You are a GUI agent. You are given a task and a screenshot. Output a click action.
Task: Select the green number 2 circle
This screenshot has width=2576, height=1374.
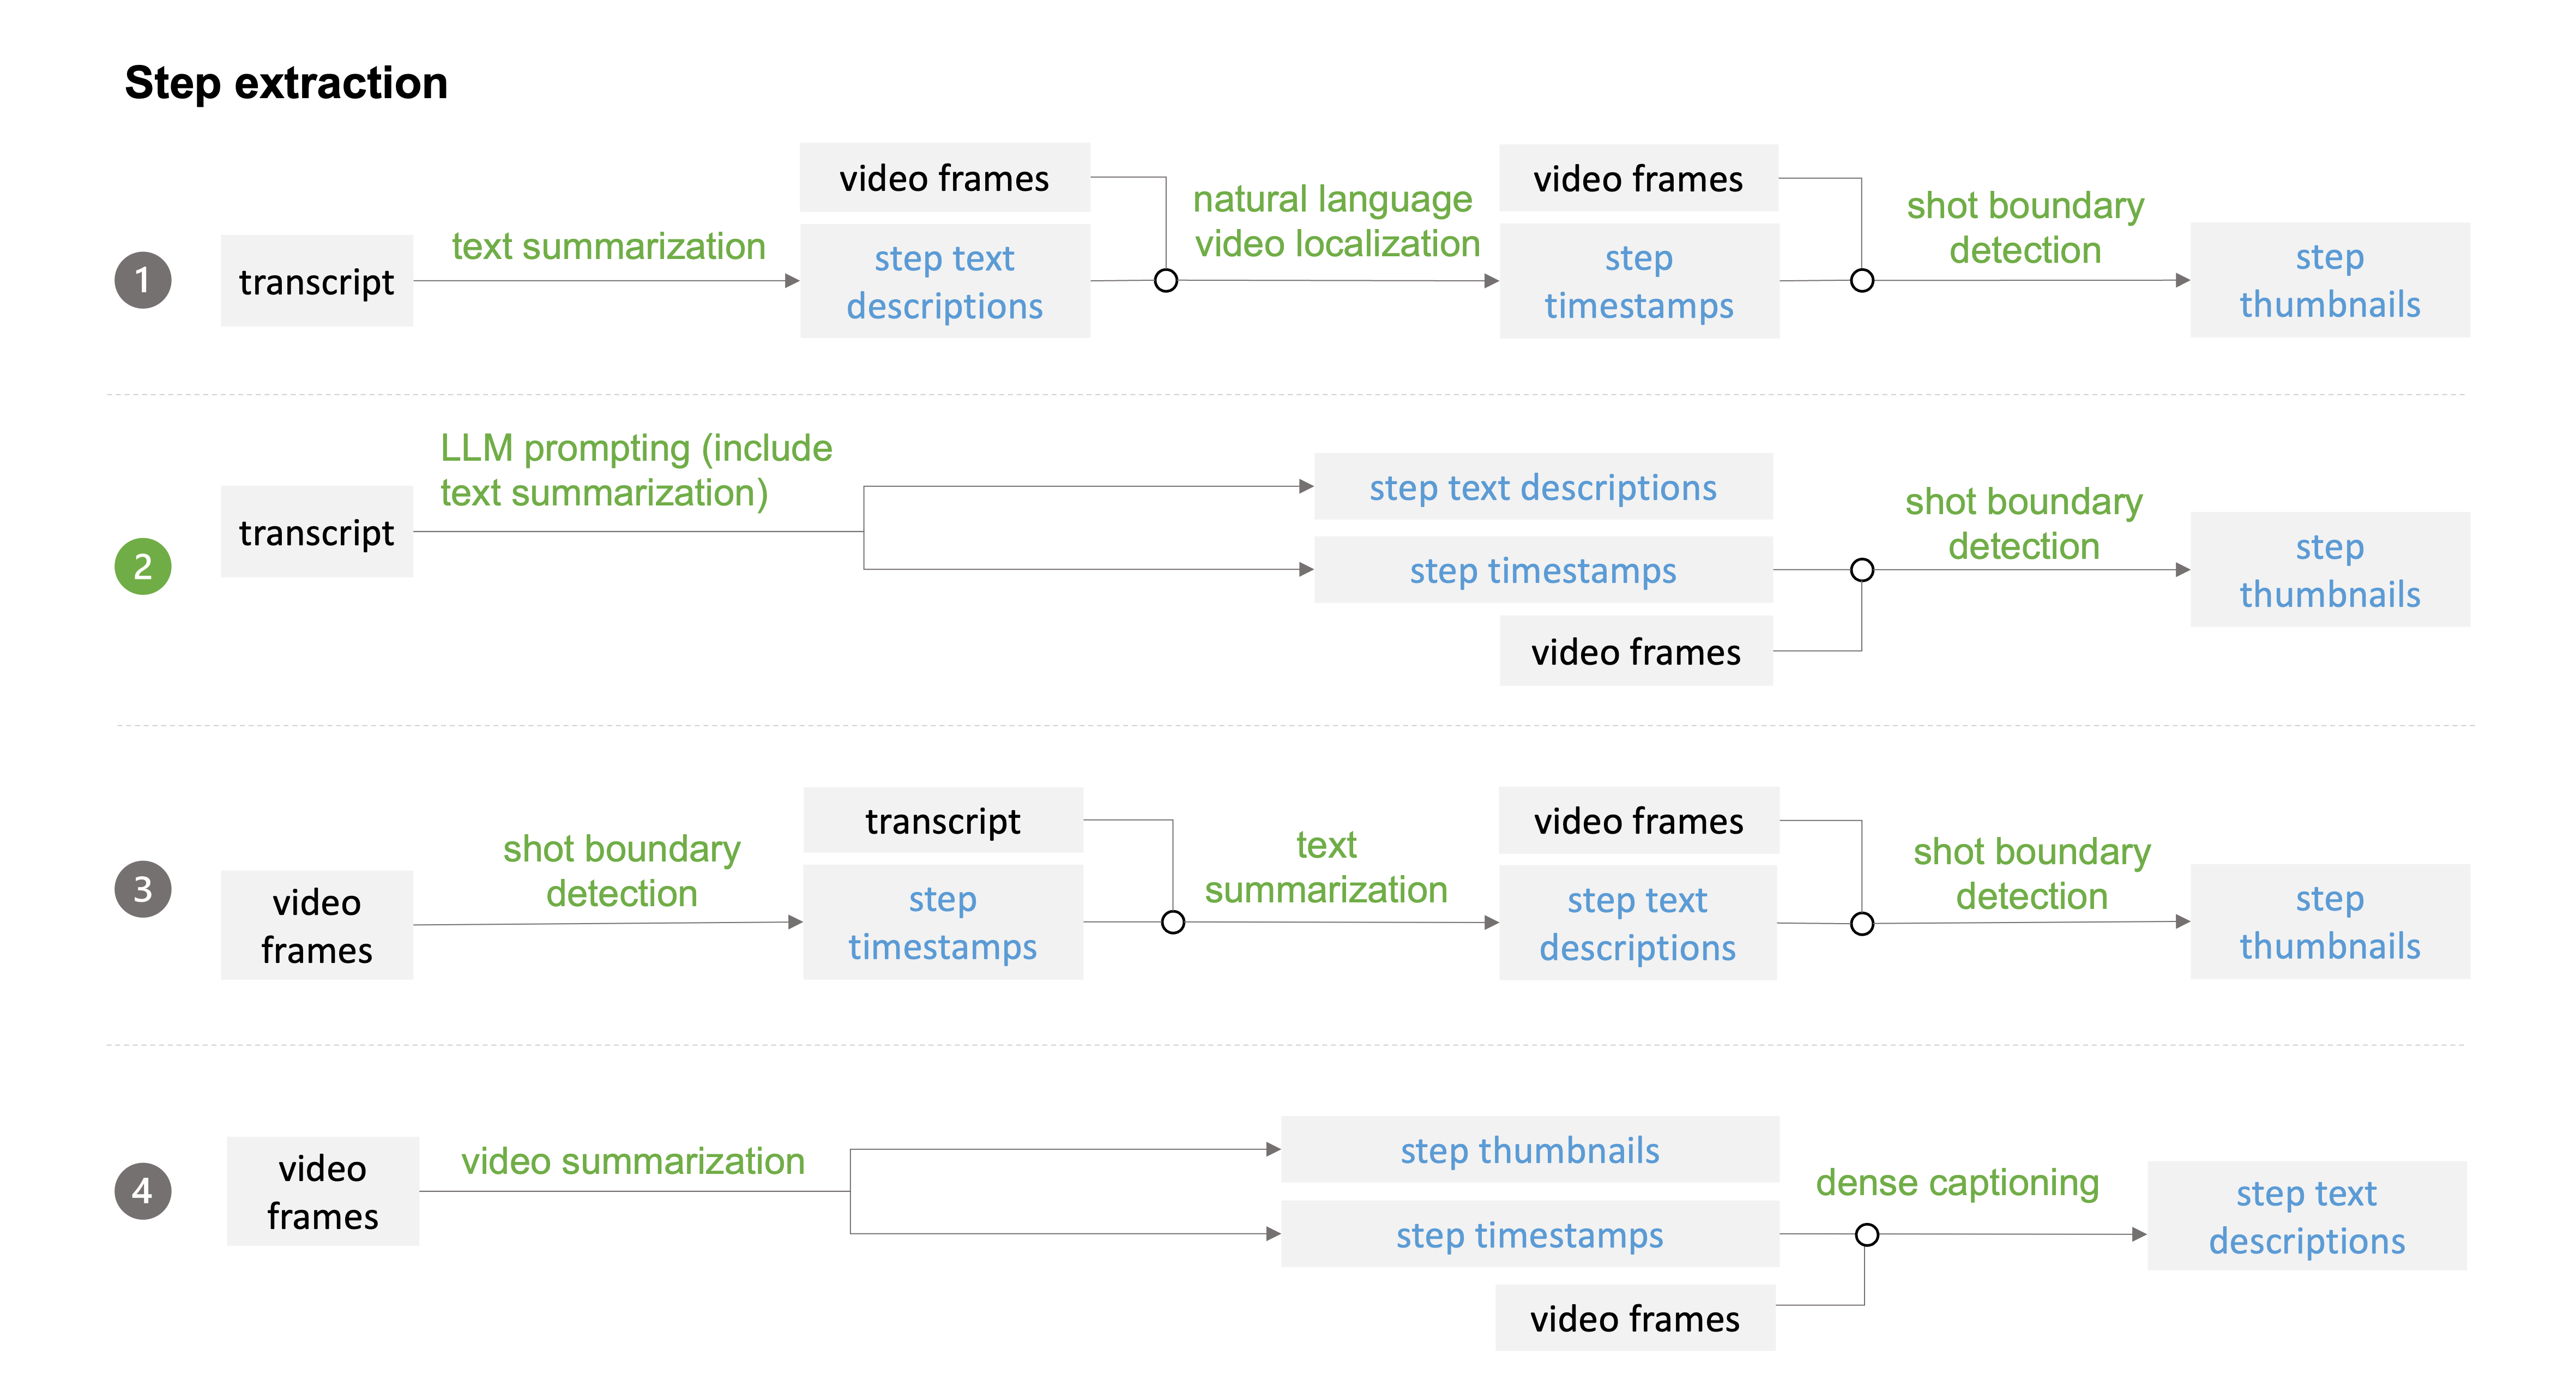[143, 566]
